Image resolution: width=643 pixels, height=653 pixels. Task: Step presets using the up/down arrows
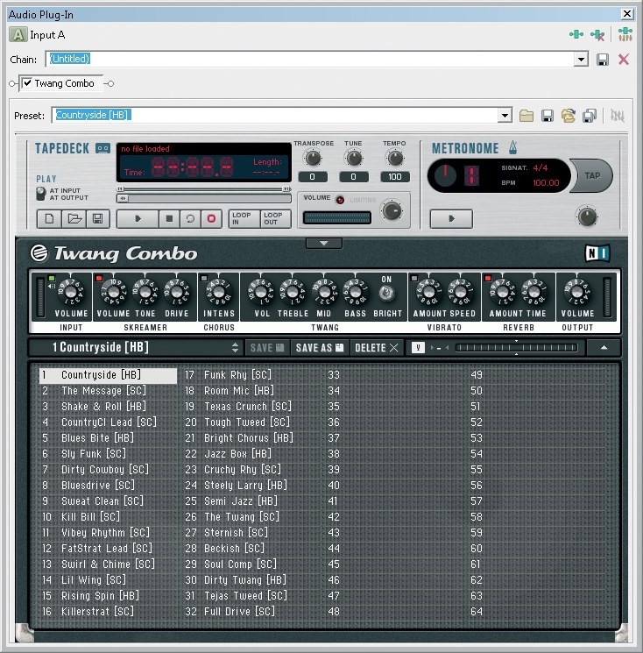pyautogui.click(x=235, y=347)
